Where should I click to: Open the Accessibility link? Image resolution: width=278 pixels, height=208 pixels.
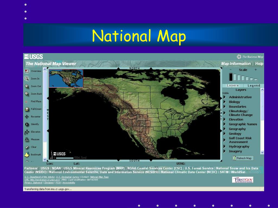69,183
